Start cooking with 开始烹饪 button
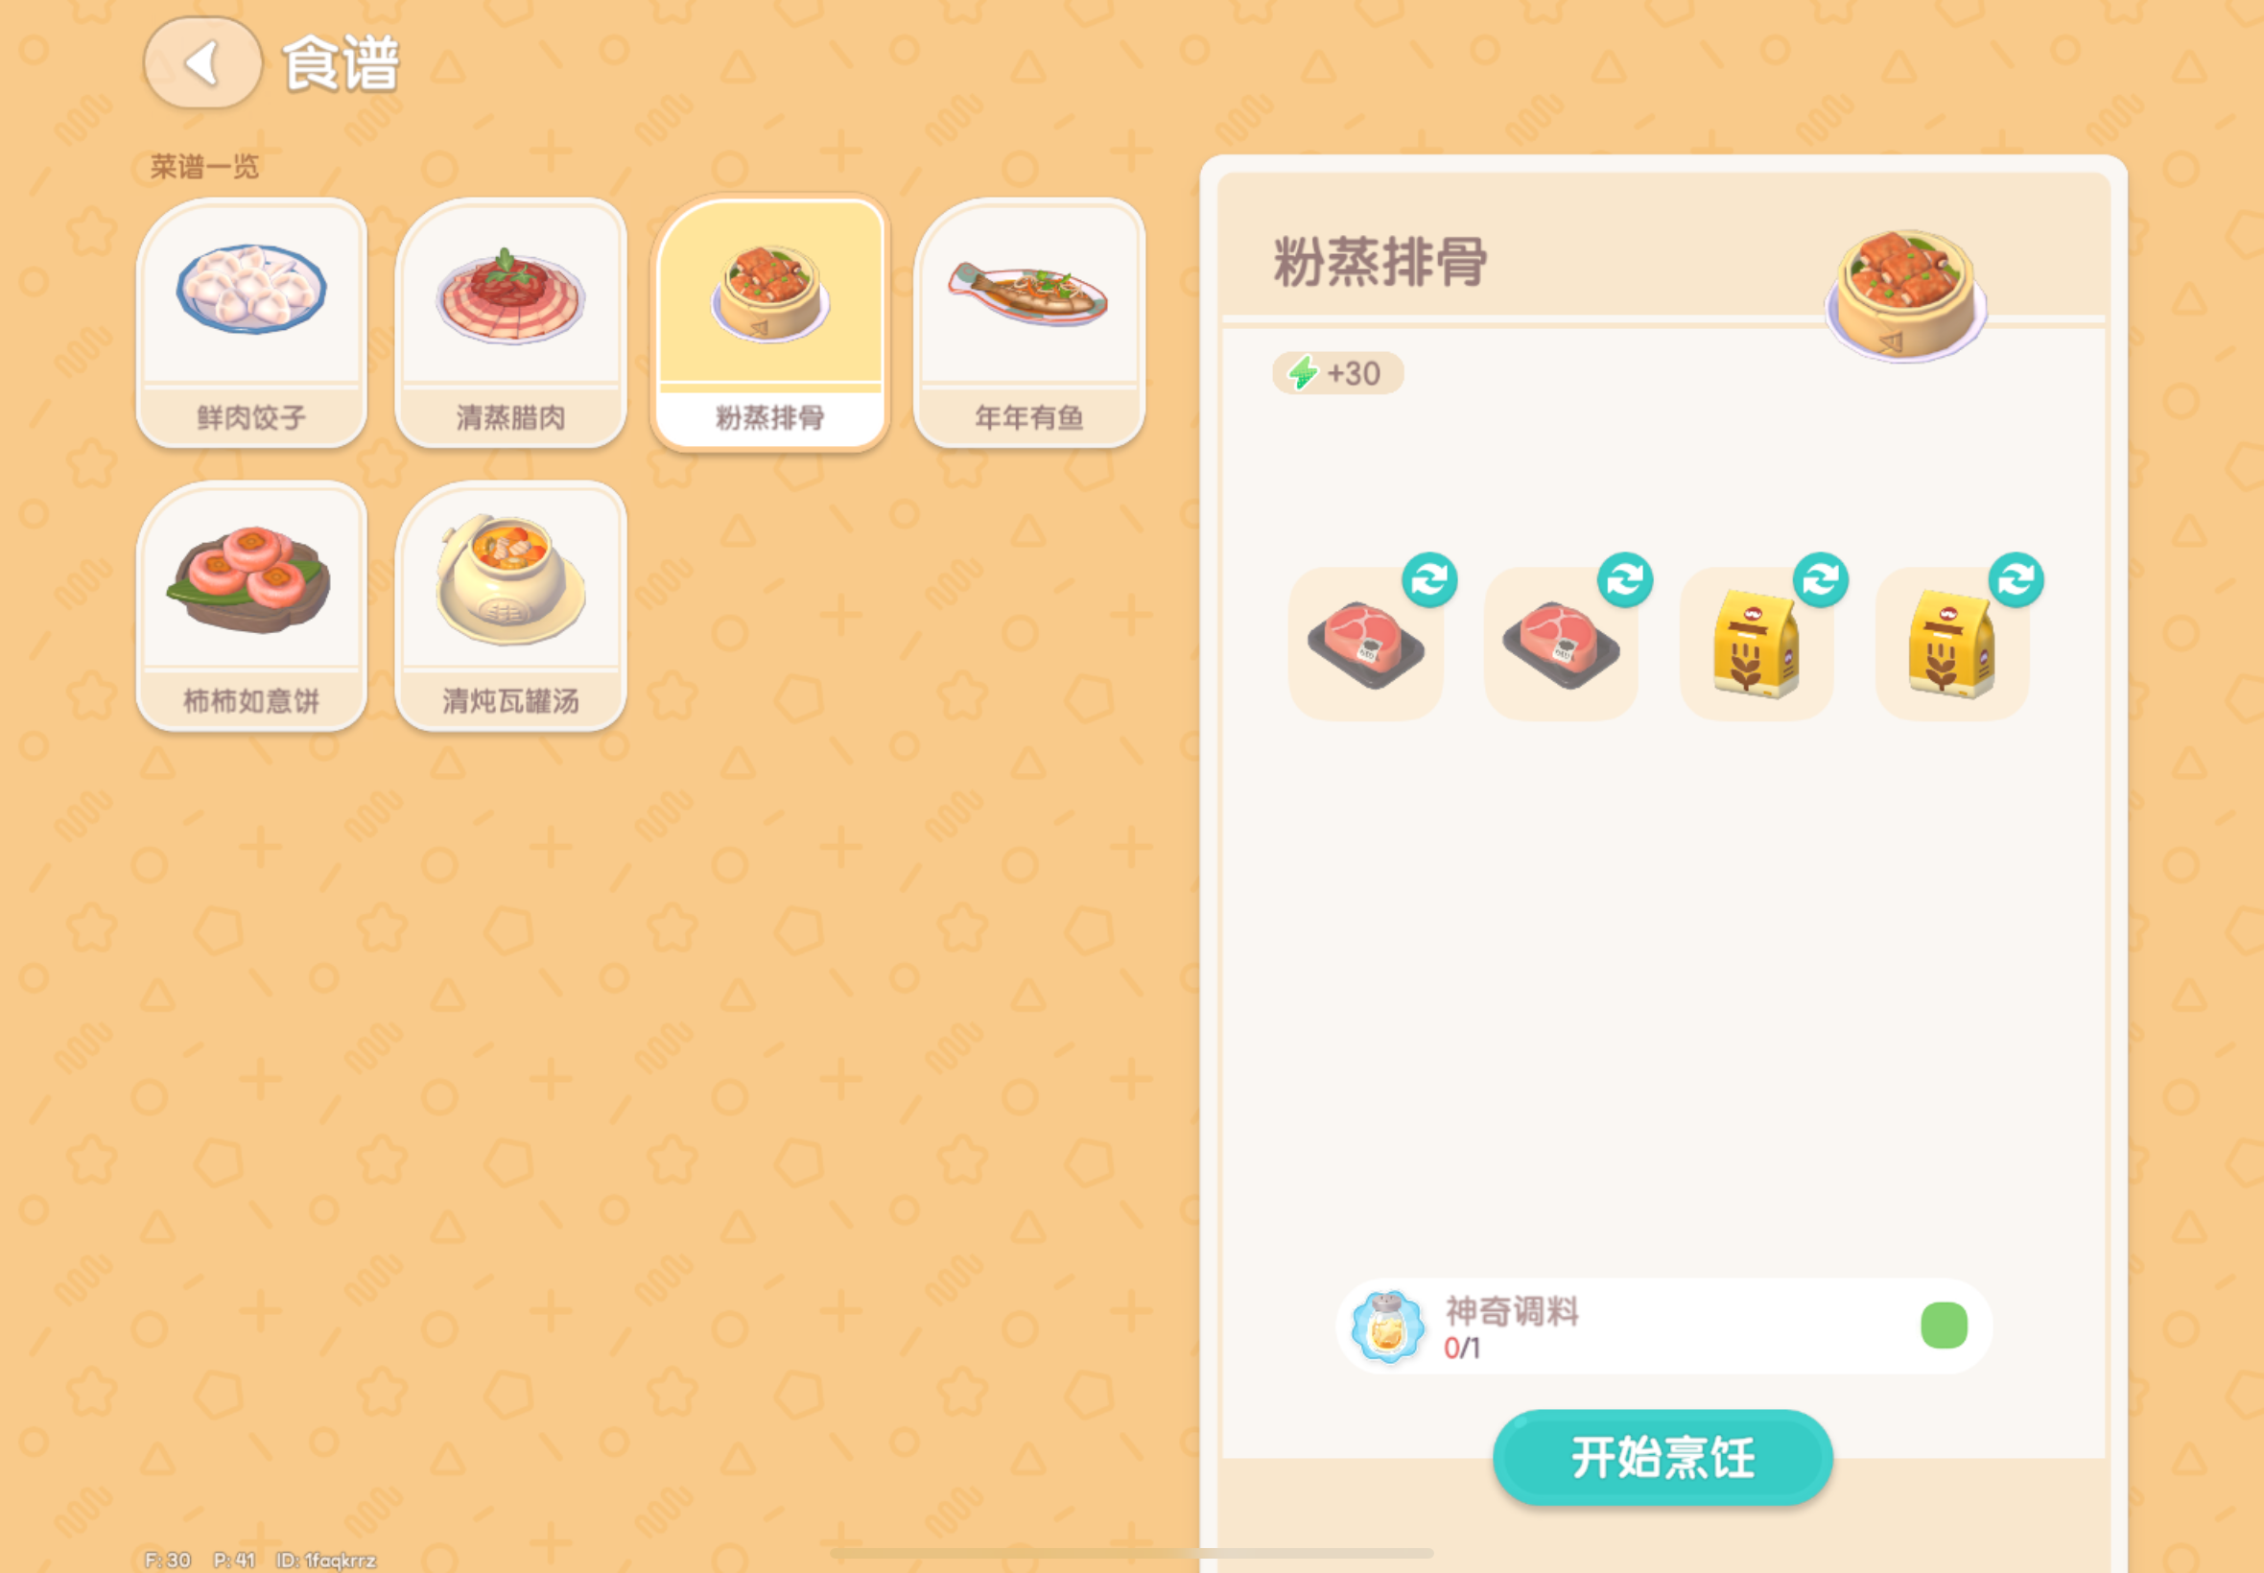 pos(1663,1457)
